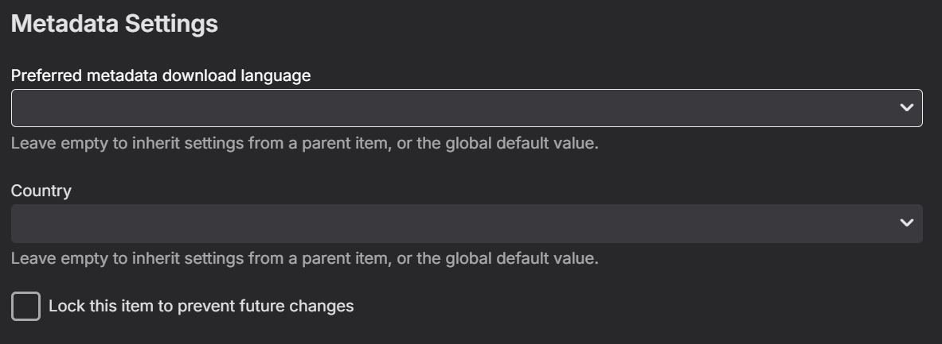
Task: Tick the box to prevent future changes
Action: coord(26,306)
